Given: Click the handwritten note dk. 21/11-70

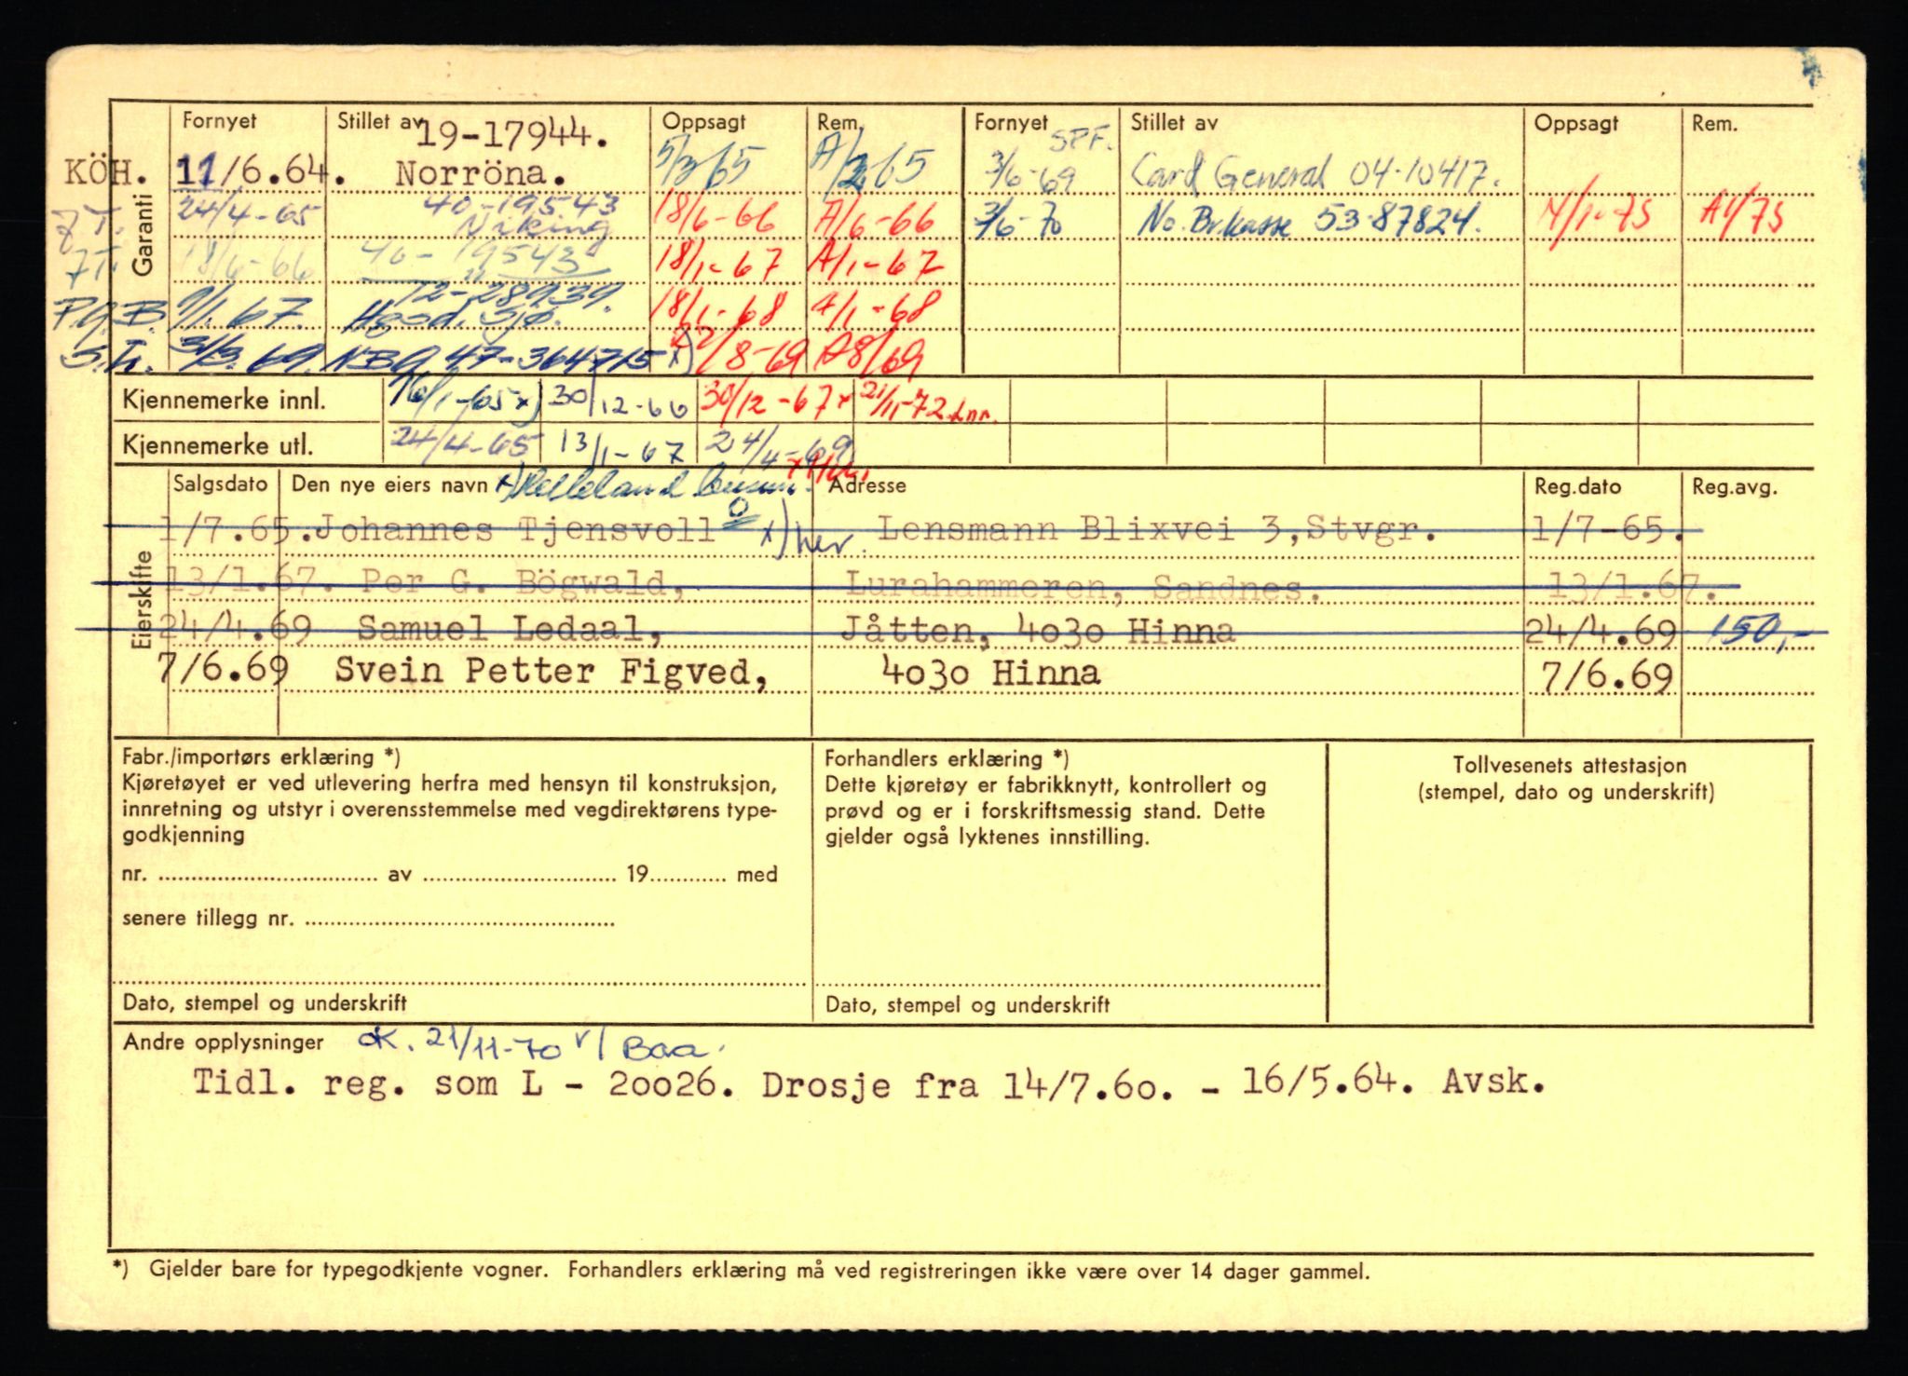Looking at the screenshot, I should pos(461,1048).
